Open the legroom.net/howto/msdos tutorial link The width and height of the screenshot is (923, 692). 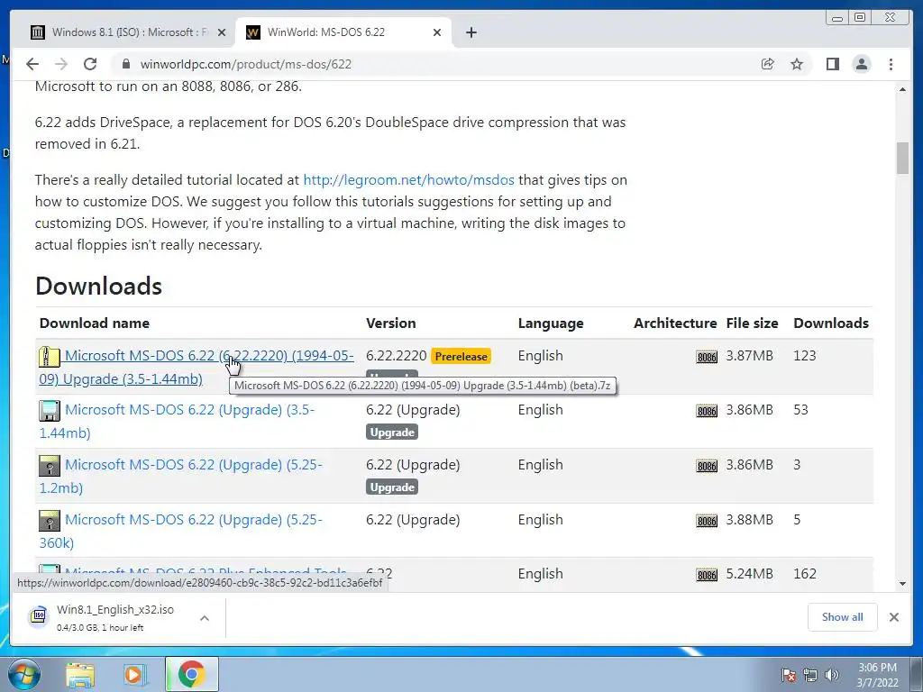[x=408, y=180]
